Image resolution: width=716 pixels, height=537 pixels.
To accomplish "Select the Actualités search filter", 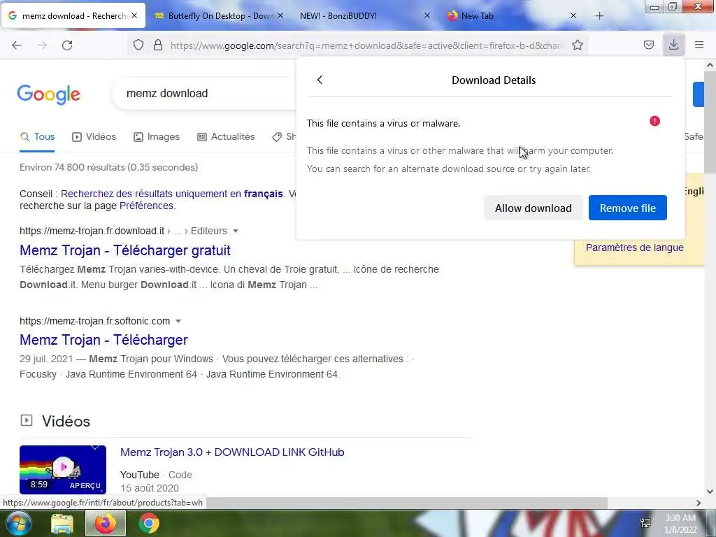I will point(226,136).
